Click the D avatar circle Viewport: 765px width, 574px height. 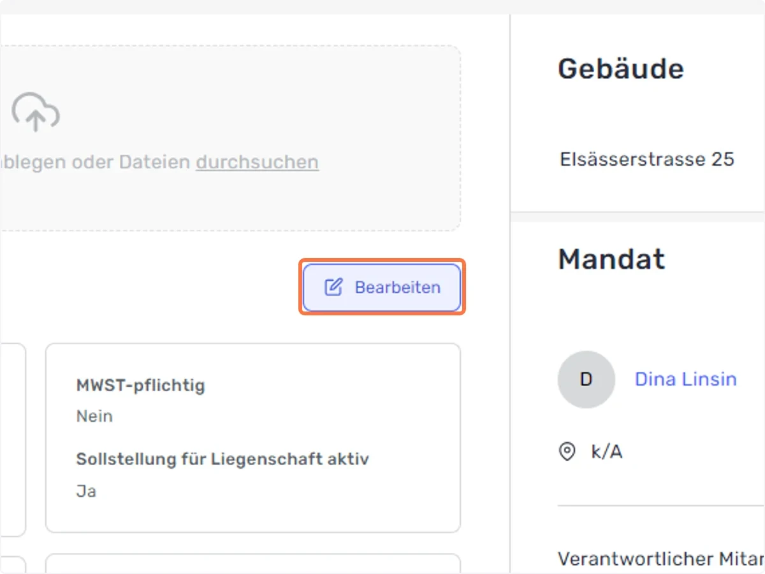[586, 380]
